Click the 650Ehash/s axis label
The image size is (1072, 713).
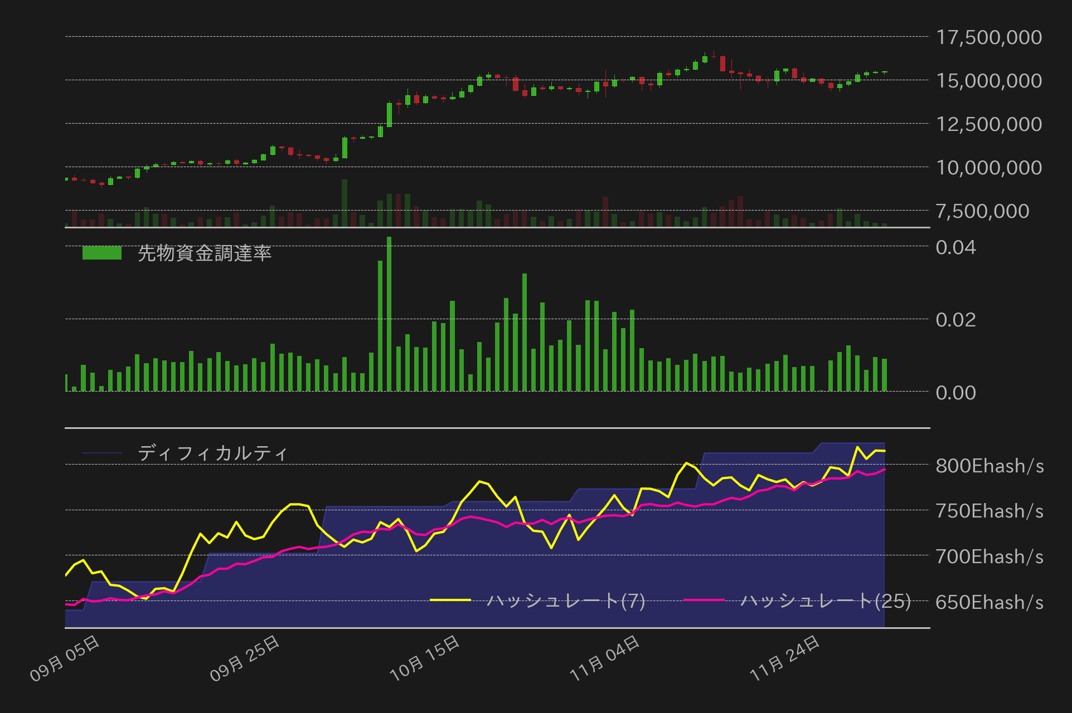pyautogui.click(x=989, y=602)
